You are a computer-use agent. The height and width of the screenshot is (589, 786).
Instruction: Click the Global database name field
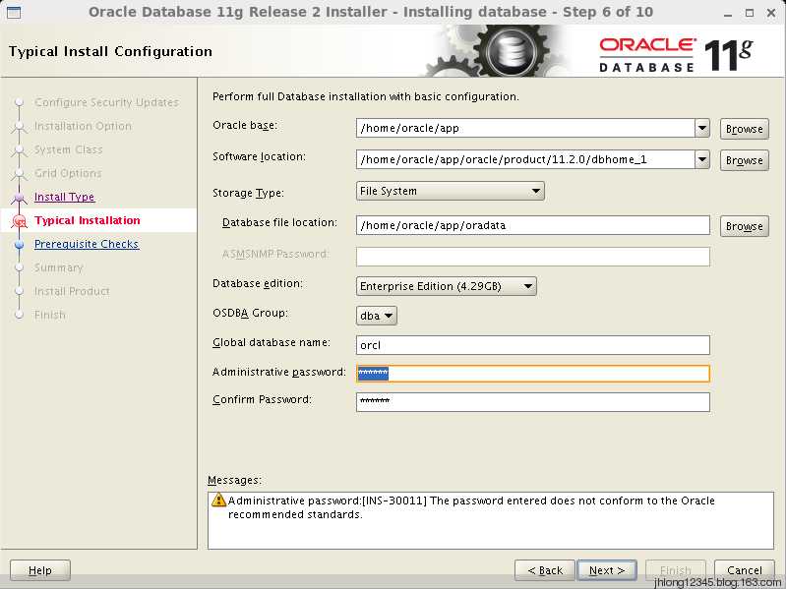tap(533, 345)
